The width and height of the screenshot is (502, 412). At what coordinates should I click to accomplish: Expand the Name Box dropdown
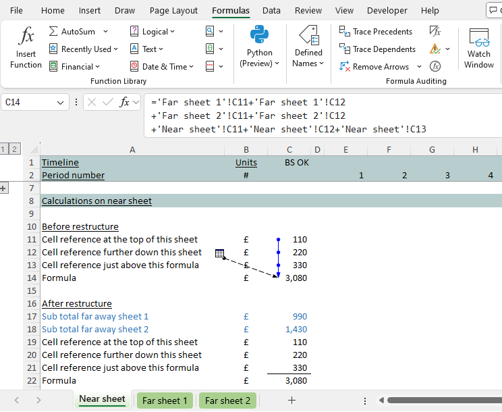pyautogui.click(x=61, y=103)
